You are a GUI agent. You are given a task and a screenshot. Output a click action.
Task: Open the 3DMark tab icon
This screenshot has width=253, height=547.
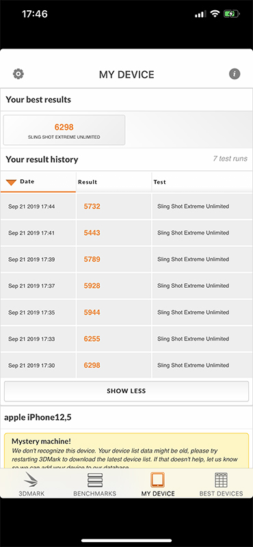coord(31,481)
